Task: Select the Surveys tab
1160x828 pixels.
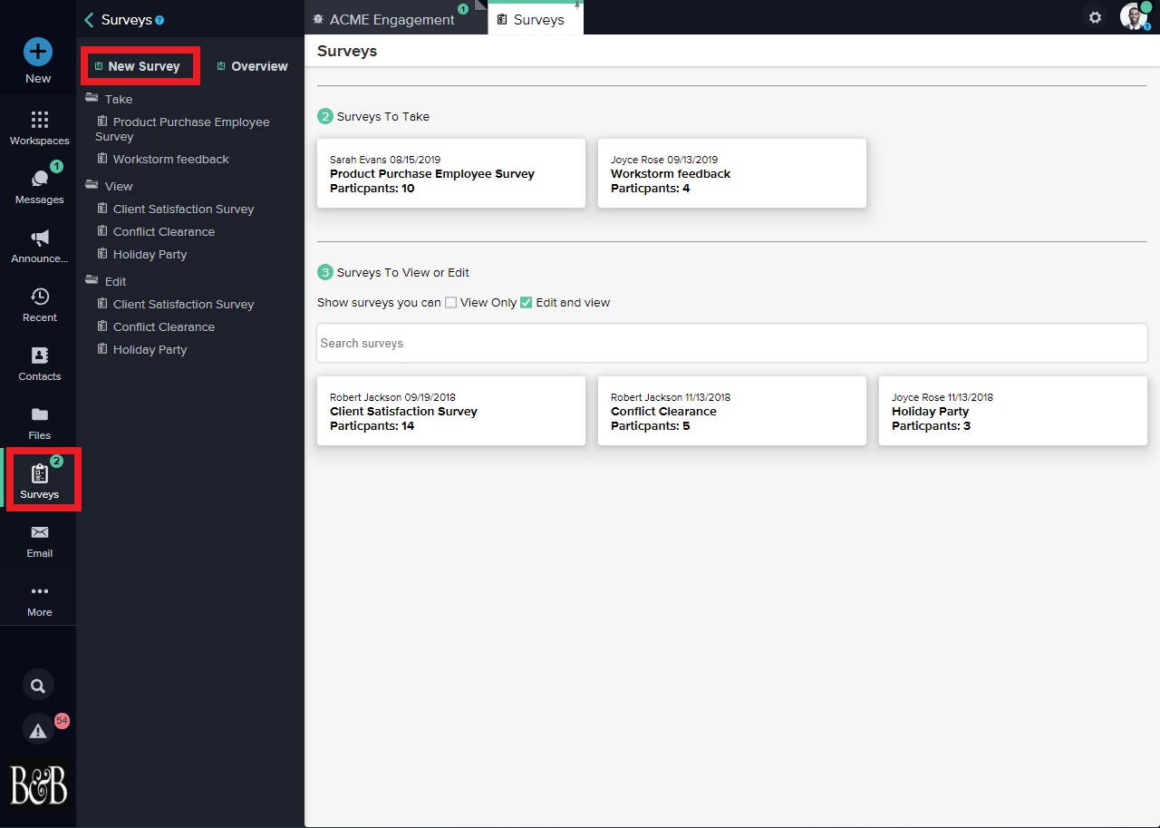Action: tap(536, 19)
